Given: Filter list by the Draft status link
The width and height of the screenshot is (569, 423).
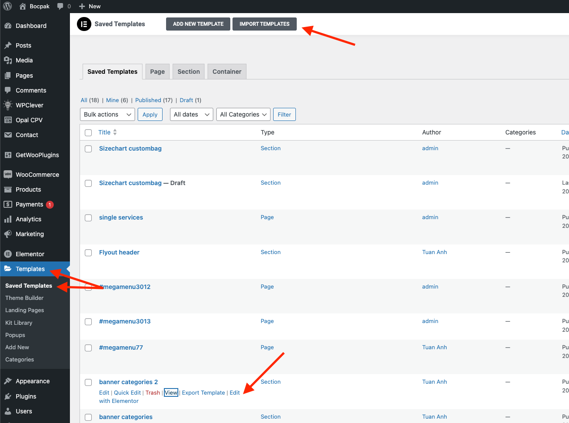Looking at the screenshot, I should tap(186, 100).
